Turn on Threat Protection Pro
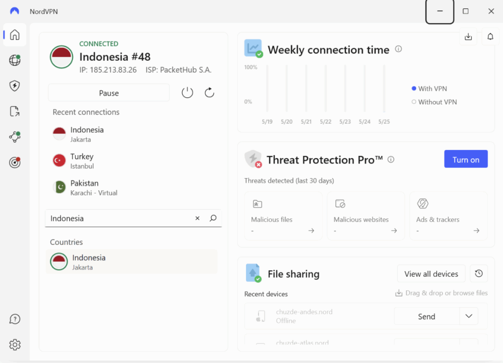Screen dimensions: 503x363 pyautogui.click(x=466, y=159)
